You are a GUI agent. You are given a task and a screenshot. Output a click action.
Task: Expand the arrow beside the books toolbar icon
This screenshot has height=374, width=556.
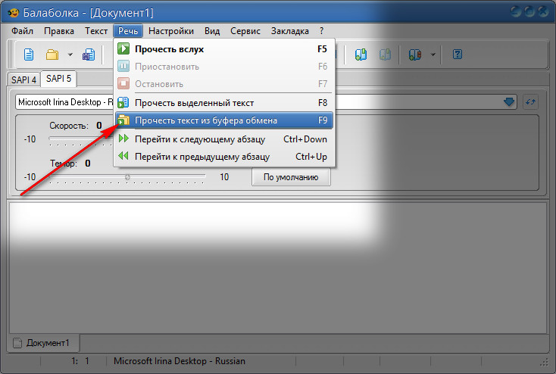pyautogui.click(x=433, y=55)
